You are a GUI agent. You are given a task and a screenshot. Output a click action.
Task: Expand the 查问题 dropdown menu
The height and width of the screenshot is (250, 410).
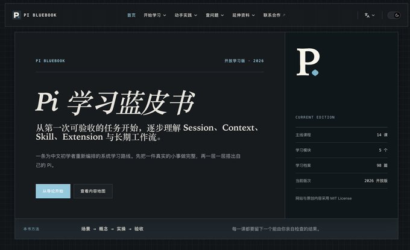[x=215, y=15]
